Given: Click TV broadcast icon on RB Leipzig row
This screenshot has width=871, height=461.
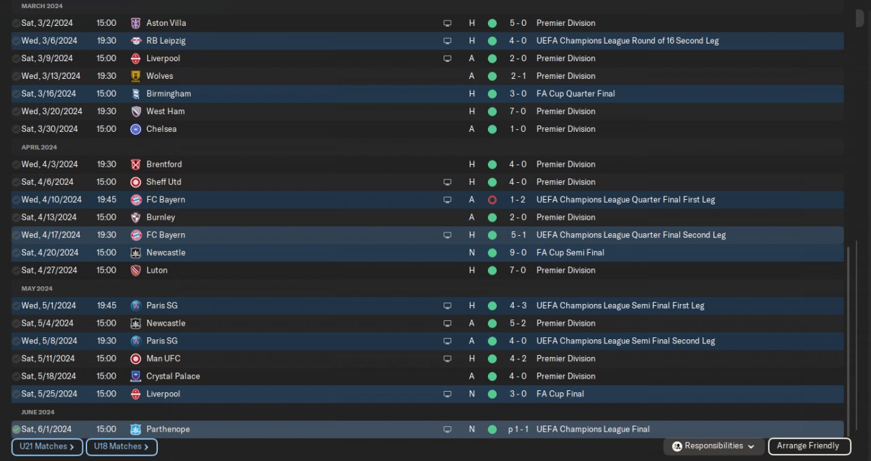Looking at the screenshot, I should coord(447,41).
